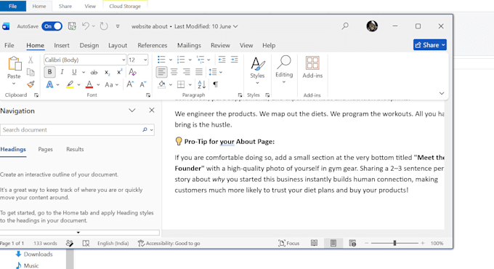Click the Paste clipboard icon

[15, 64]
